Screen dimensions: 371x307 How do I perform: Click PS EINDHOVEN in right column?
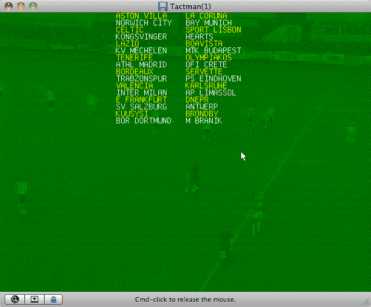213,79
